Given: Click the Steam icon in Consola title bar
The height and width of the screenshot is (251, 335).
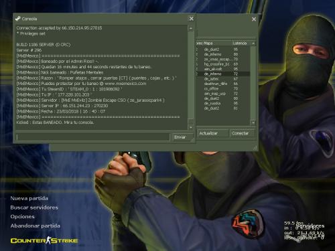Looking at the screenshot, I should click(17, 19).
